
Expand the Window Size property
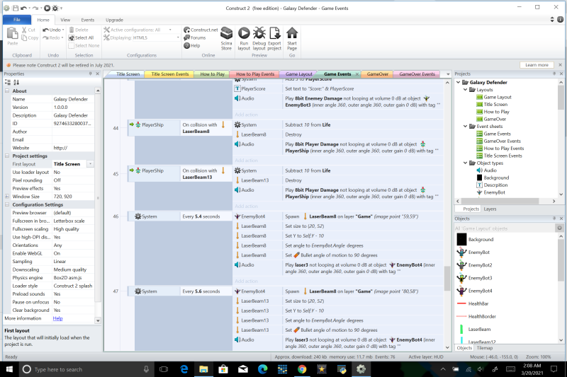(7, 197)
